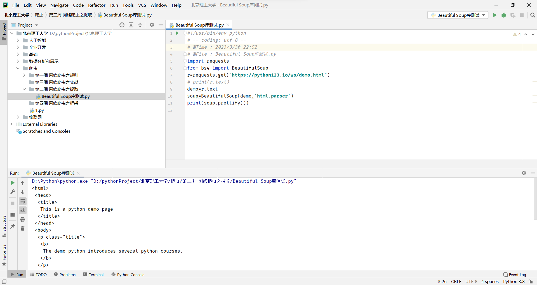Open the Navigate menu
This screenshot has width=537, height=285.
(59, 5)
